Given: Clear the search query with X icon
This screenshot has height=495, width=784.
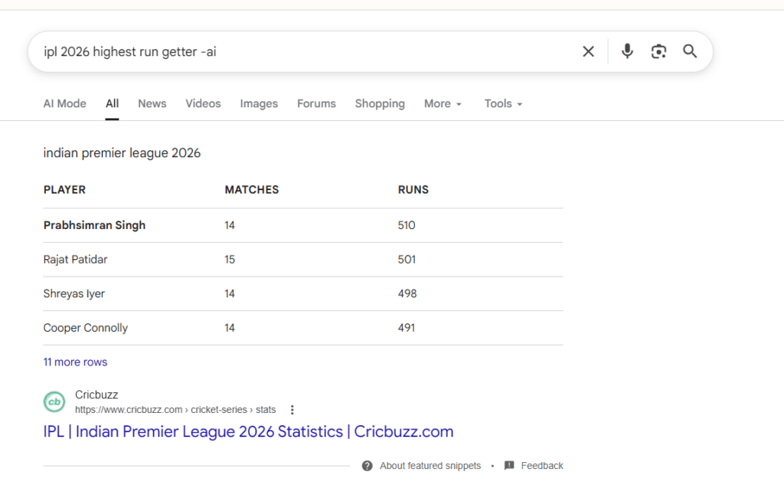Looking at the screenshot, I should pyautogui.click(x=588, y=51).
